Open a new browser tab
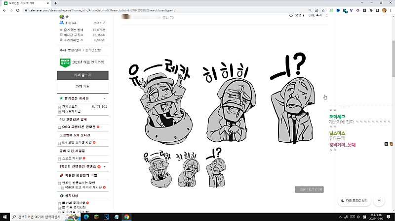This screenshot has width=395, height=221. click(55, 3)
